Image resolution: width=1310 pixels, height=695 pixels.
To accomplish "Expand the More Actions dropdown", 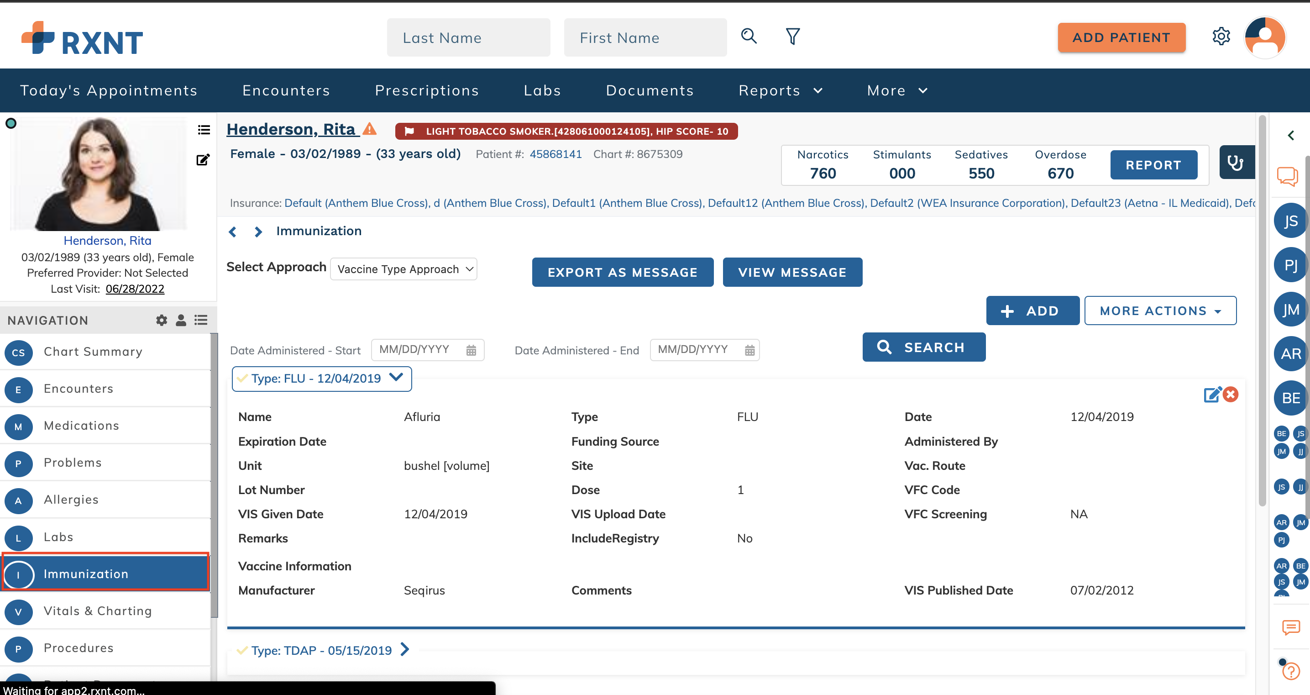I will (x=1160, y=311).
